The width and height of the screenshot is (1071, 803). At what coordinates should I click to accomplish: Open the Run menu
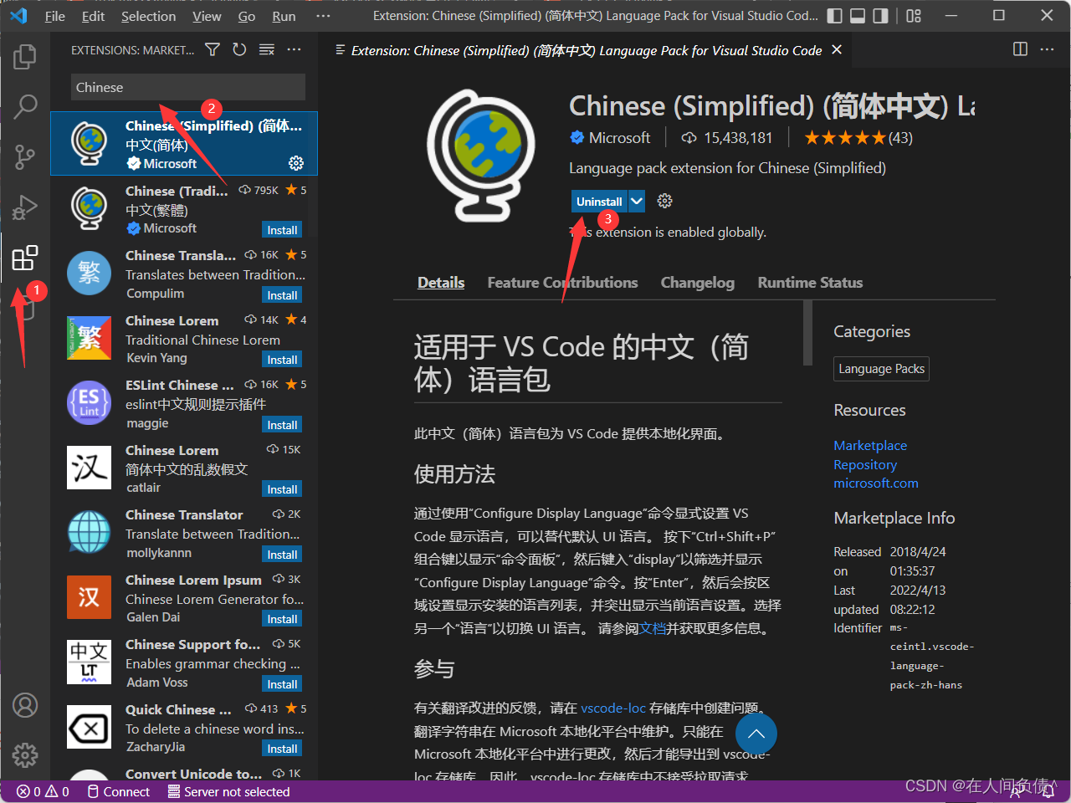tap(284, 16)
